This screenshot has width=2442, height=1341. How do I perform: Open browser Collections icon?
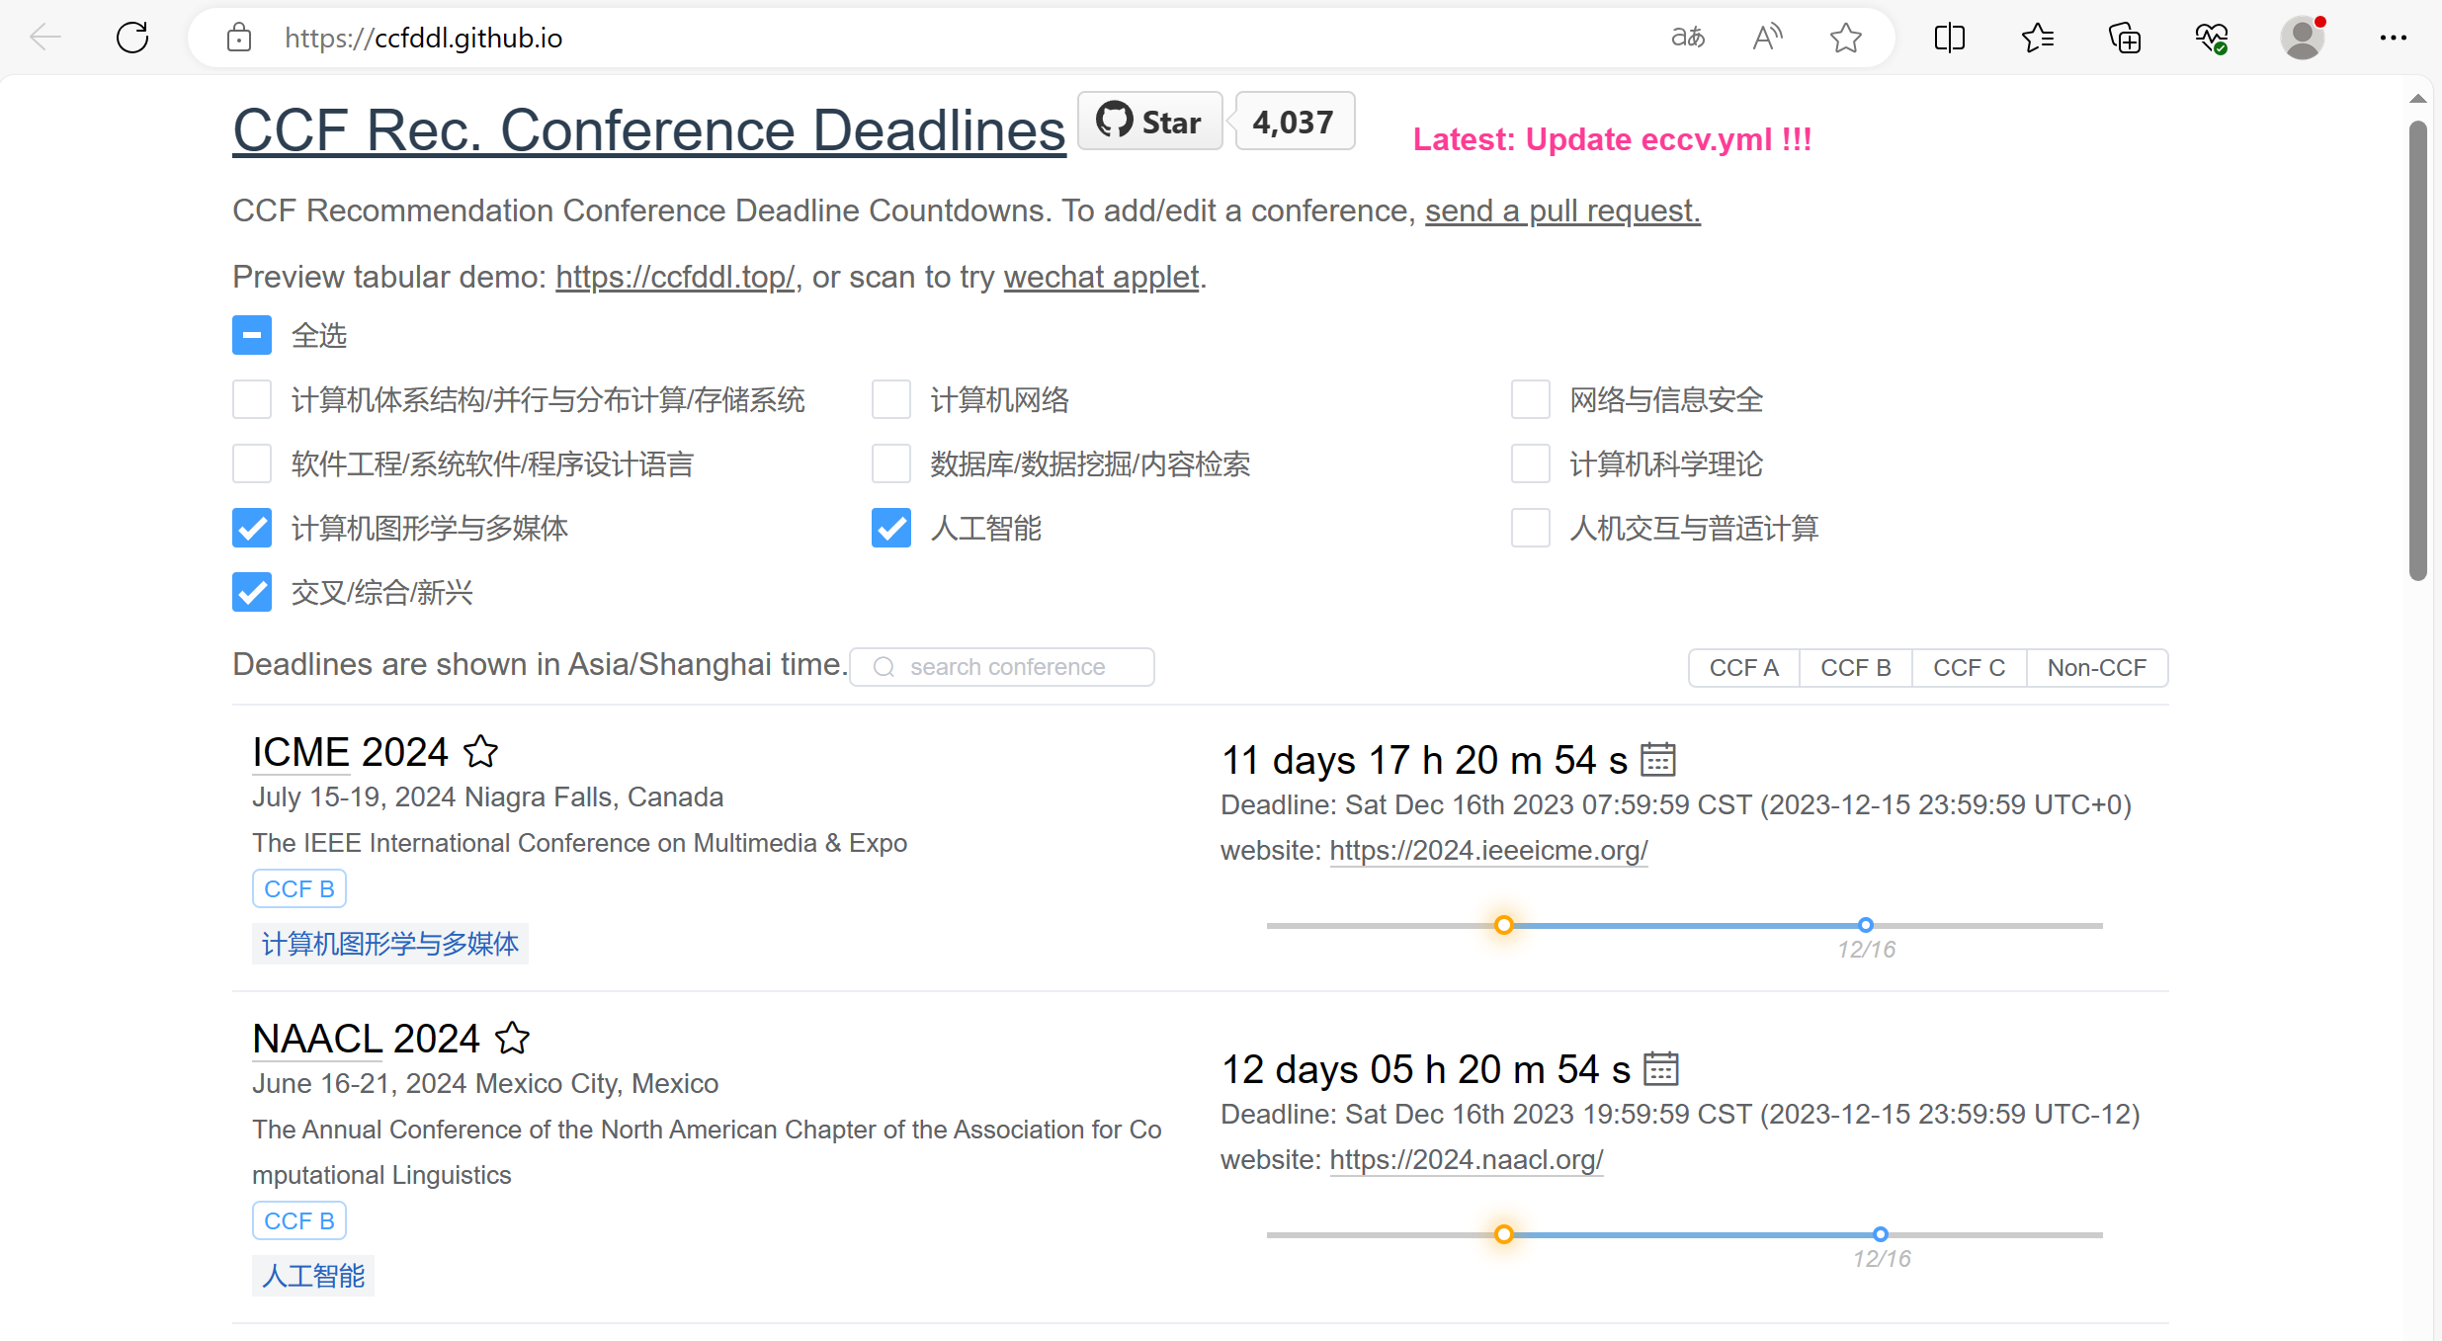(2124, 38)
